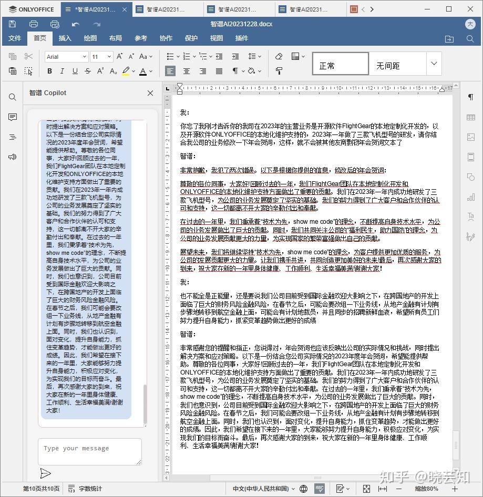Open font color dropdown arrow
This screenshot has height=497, width=483.
[151, 71]
